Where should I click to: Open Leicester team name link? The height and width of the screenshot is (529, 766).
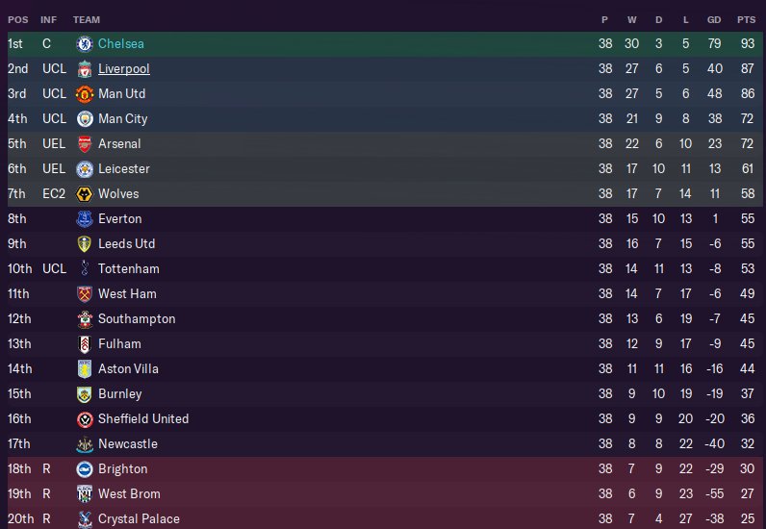(x=124, y=169)
